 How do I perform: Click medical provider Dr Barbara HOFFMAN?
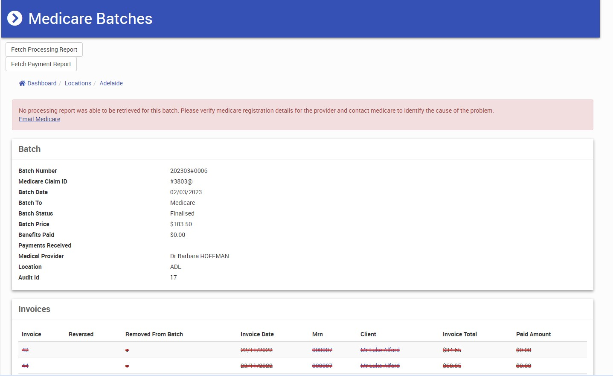(200, 256)
